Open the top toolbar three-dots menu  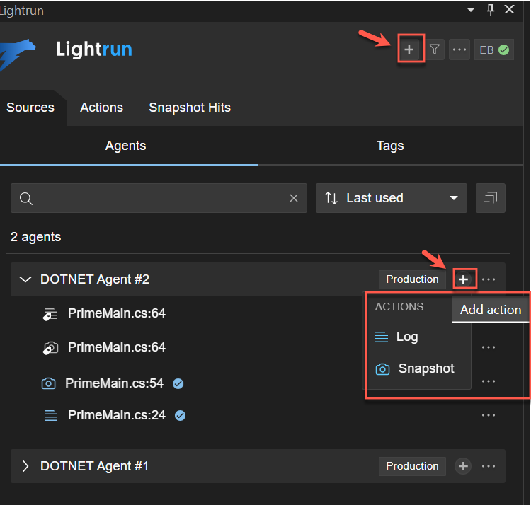(x=459, y=50)
